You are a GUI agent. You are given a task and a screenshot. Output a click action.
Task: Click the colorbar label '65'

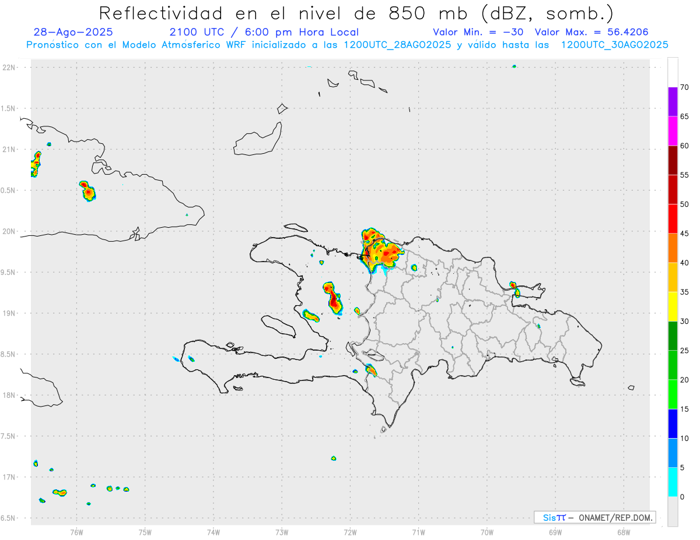pyautogui.click(x=684, y=117)
